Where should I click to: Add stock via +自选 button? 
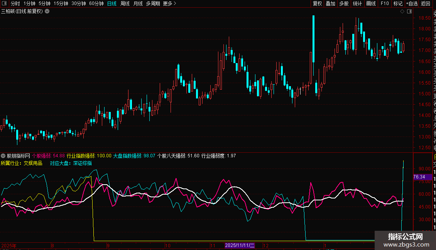(x=412, y=3)
